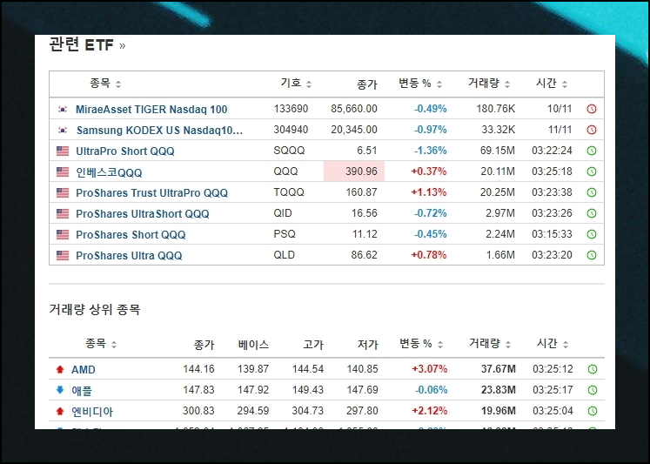650x464 pixels.
Task: Select symbol code 133690
Action: tap(291, 109)
